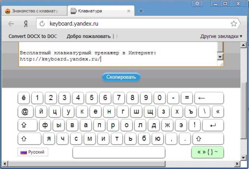Toggle the right Shift key
Image resolution: width=249 pixels, height=169 pixels.
coord(208,139)
